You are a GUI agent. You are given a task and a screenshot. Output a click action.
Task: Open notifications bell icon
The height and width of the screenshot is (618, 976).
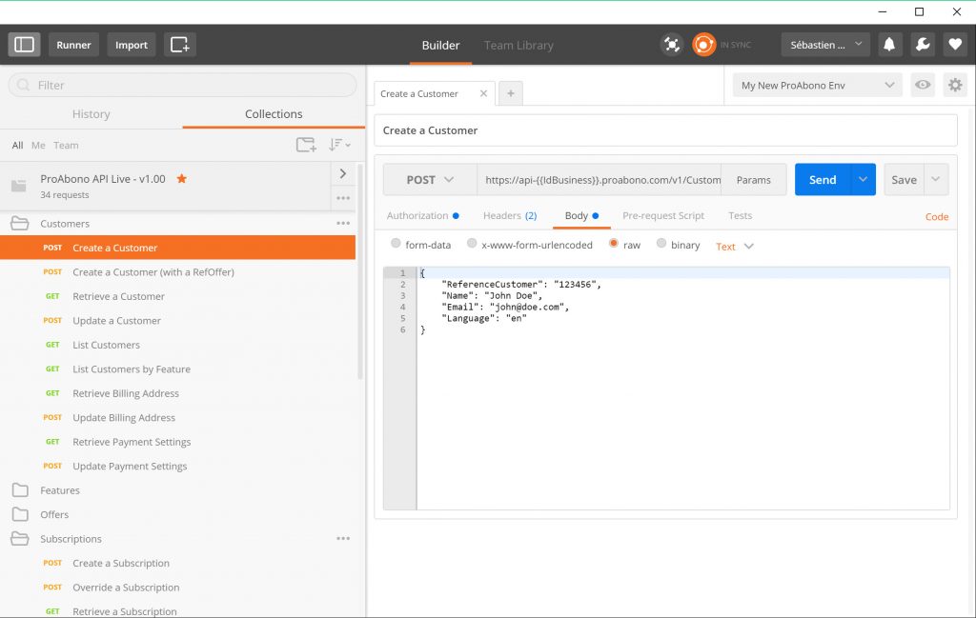tap(889, 45)
